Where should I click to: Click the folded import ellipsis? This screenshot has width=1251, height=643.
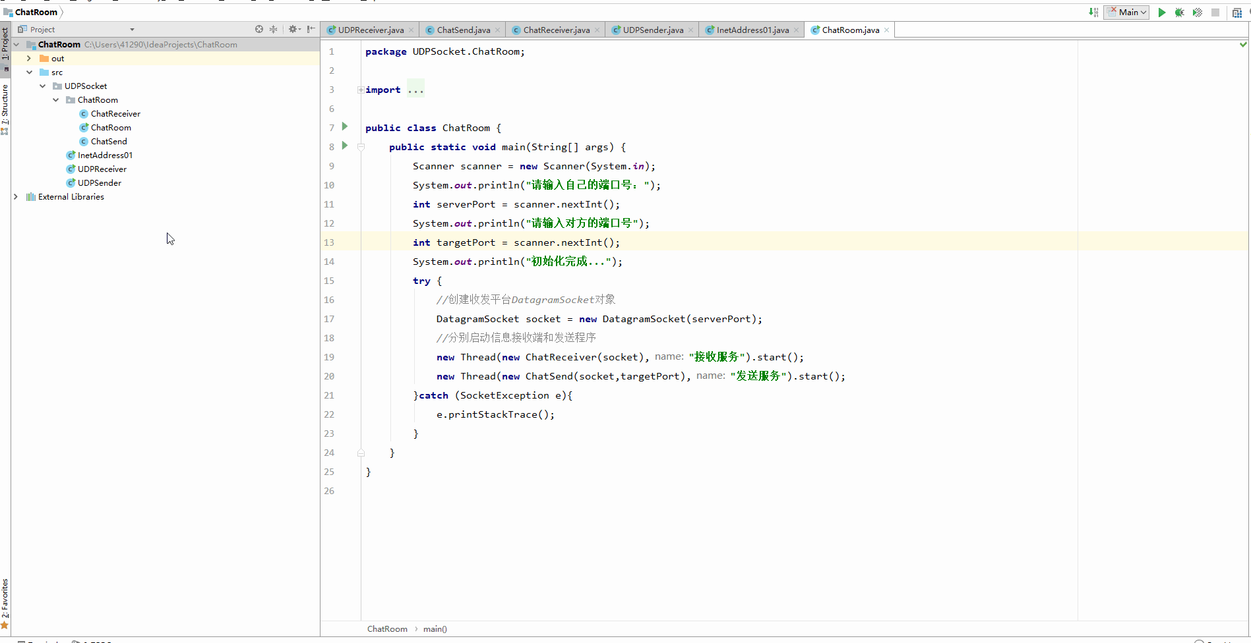click(415, 90)
